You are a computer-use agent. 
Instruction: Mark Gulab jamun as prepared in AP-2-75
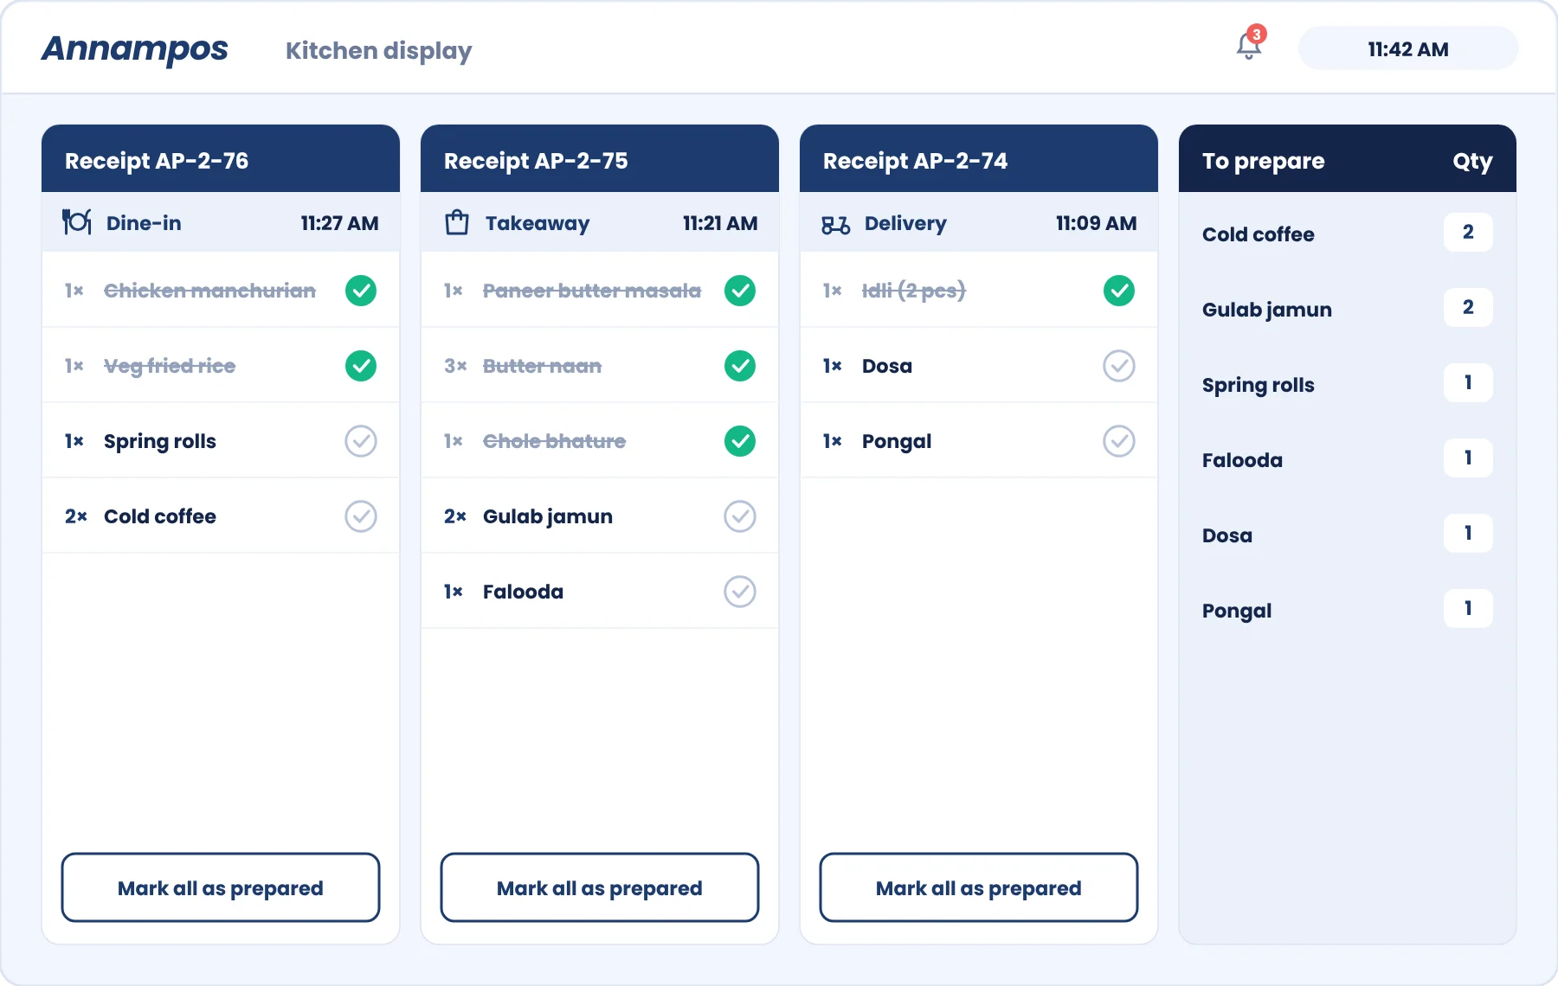click(x=740, y=516)
